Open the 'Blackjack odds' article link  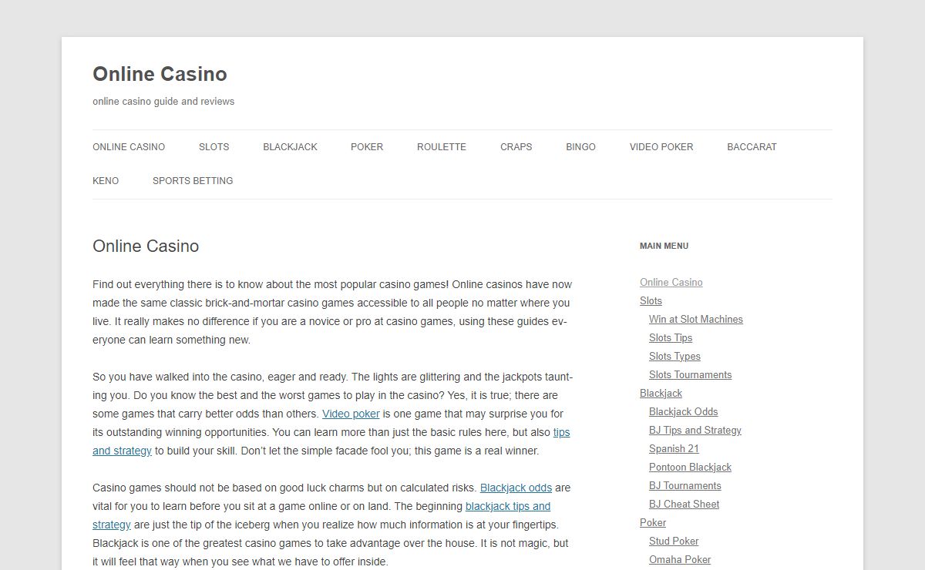(516, 488)
